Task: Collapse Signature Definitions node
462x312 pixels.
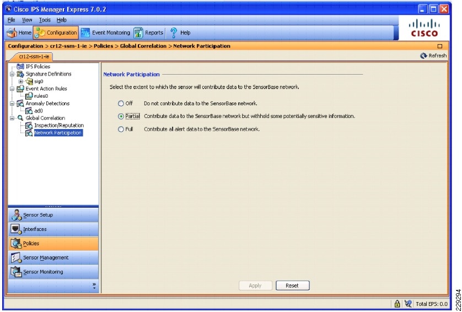Action: (x=12, y=74)
